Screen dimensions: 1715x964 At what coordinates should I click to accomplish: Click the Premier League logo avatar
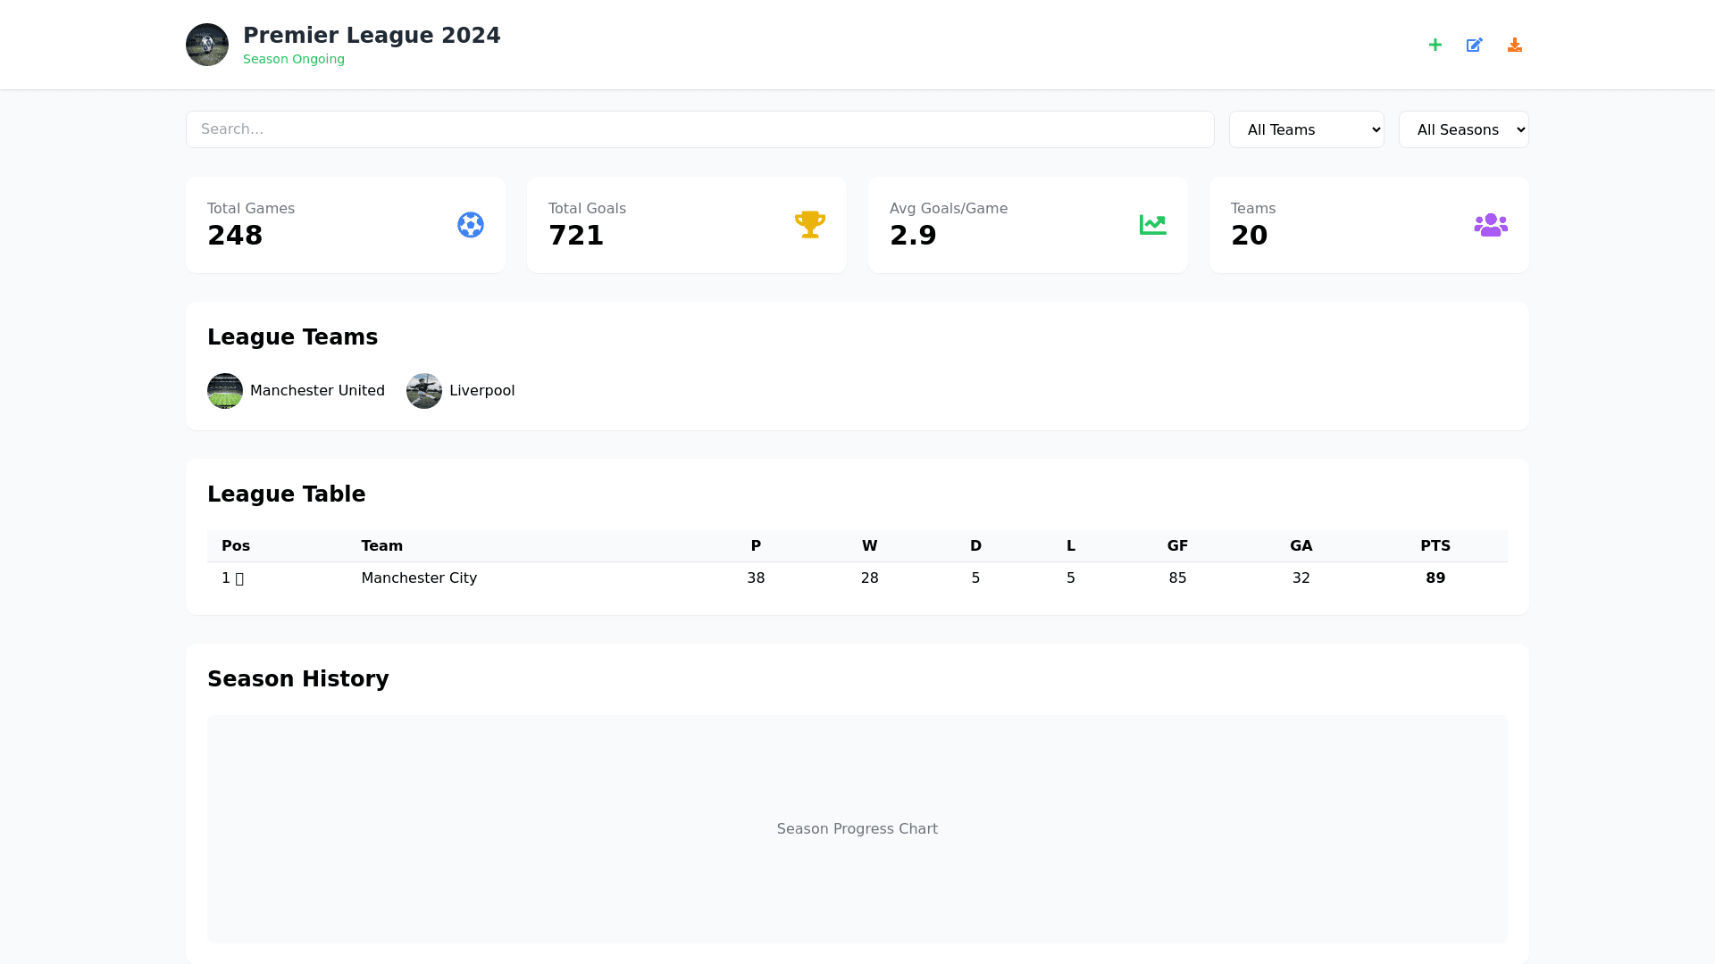207,45
